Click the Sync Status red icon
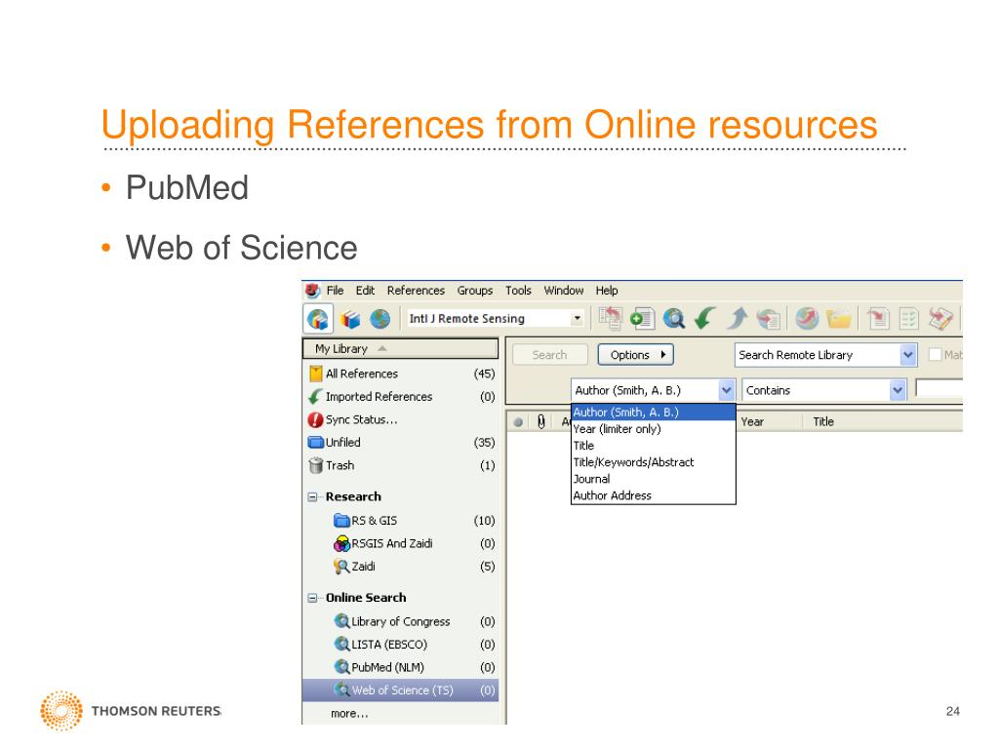999x749 pixels. (315, 419)
